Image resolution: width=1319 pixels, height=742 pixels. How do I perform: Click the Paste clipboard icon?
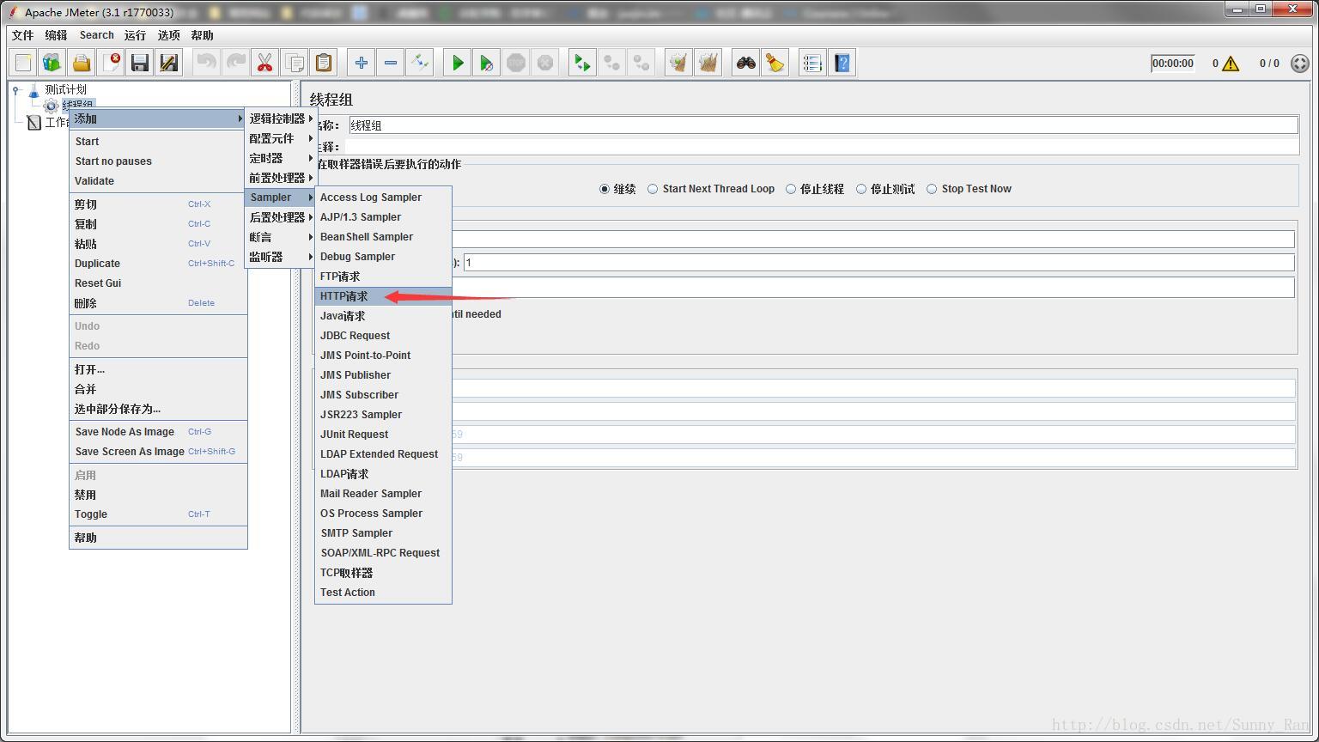(323, 63)
